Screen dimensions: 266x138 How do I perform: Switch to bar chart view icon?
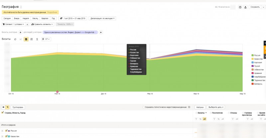[31, 39]
